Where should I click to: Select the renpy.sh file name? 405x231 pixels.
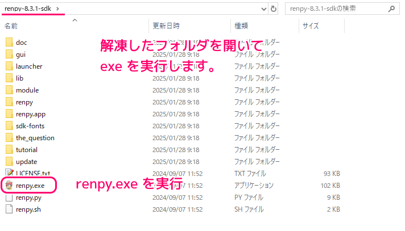click(x=28, y=209)
